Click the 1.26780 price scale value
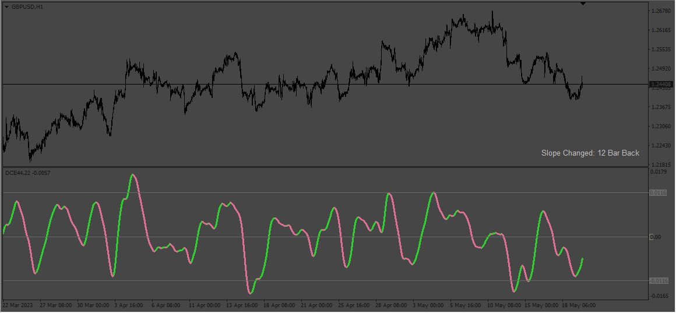Viewport: 676px width, 313px height. tap(661, 10)
